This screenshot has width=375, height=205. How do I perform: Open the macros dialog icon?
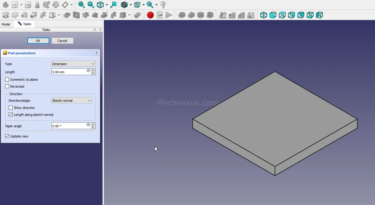[160, 15]
